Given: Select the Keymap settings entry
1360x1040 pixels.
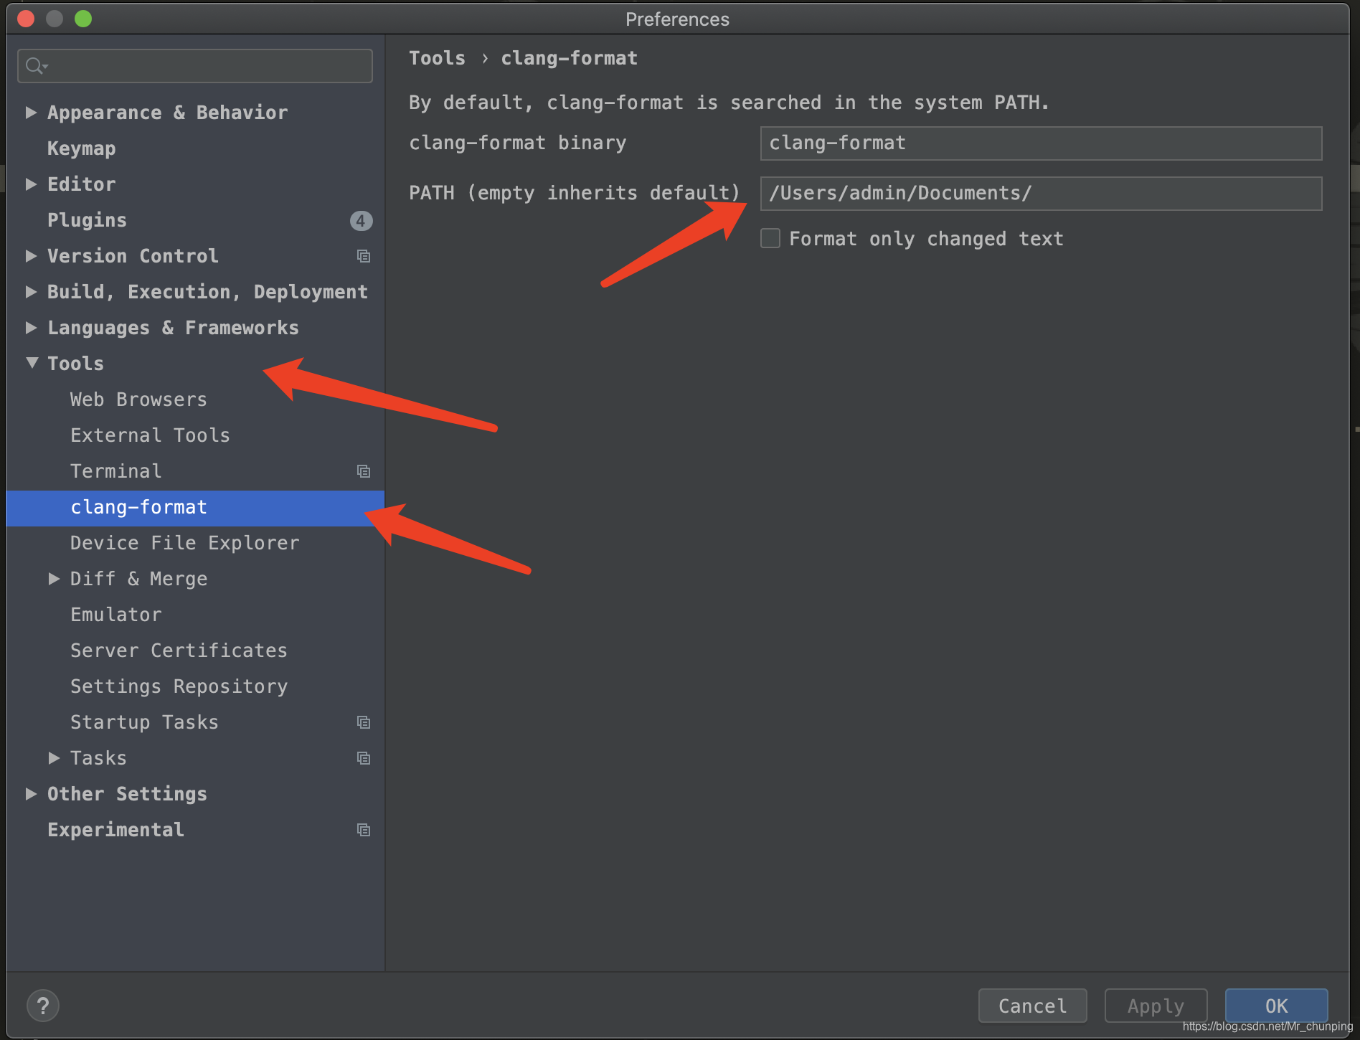Looking at the screenshot, I should [81, 148].
